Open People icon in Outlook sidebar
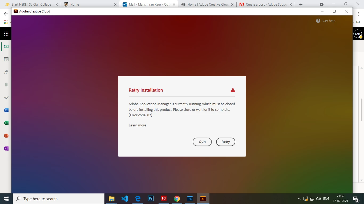364x204 pixels. point(6,72)
